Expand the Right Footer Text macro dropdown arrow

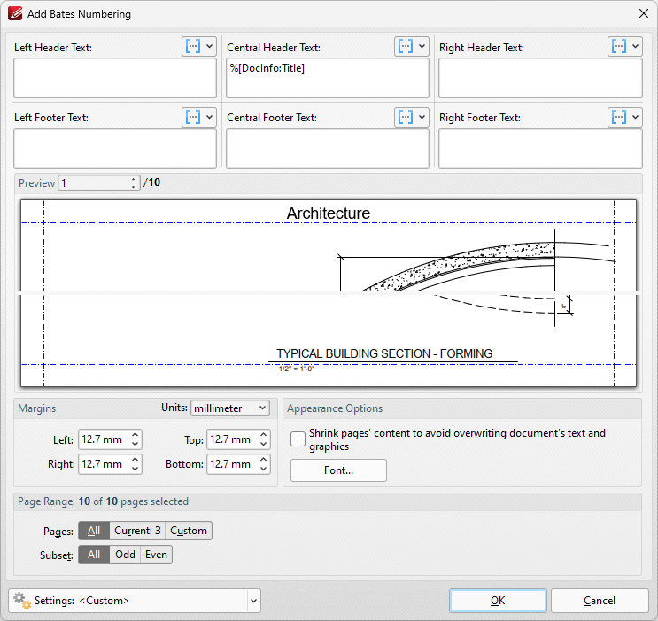[635, 117]
